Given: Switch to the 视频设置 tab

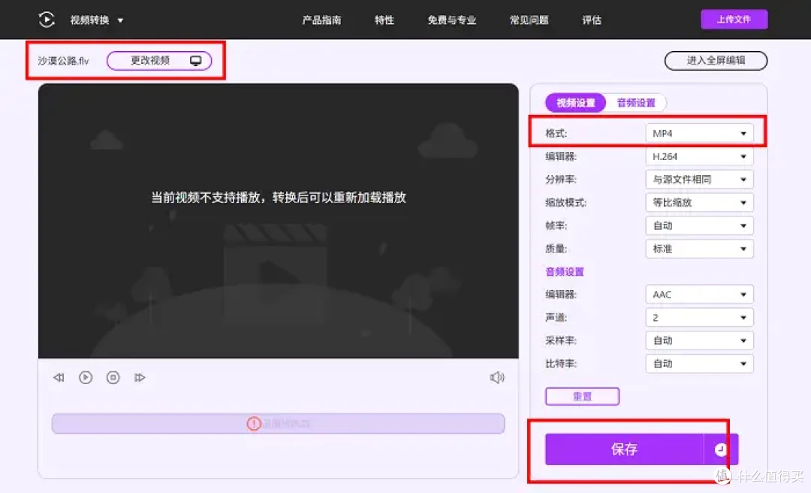Looking at the screenshot, I should (x=575, y=102).
